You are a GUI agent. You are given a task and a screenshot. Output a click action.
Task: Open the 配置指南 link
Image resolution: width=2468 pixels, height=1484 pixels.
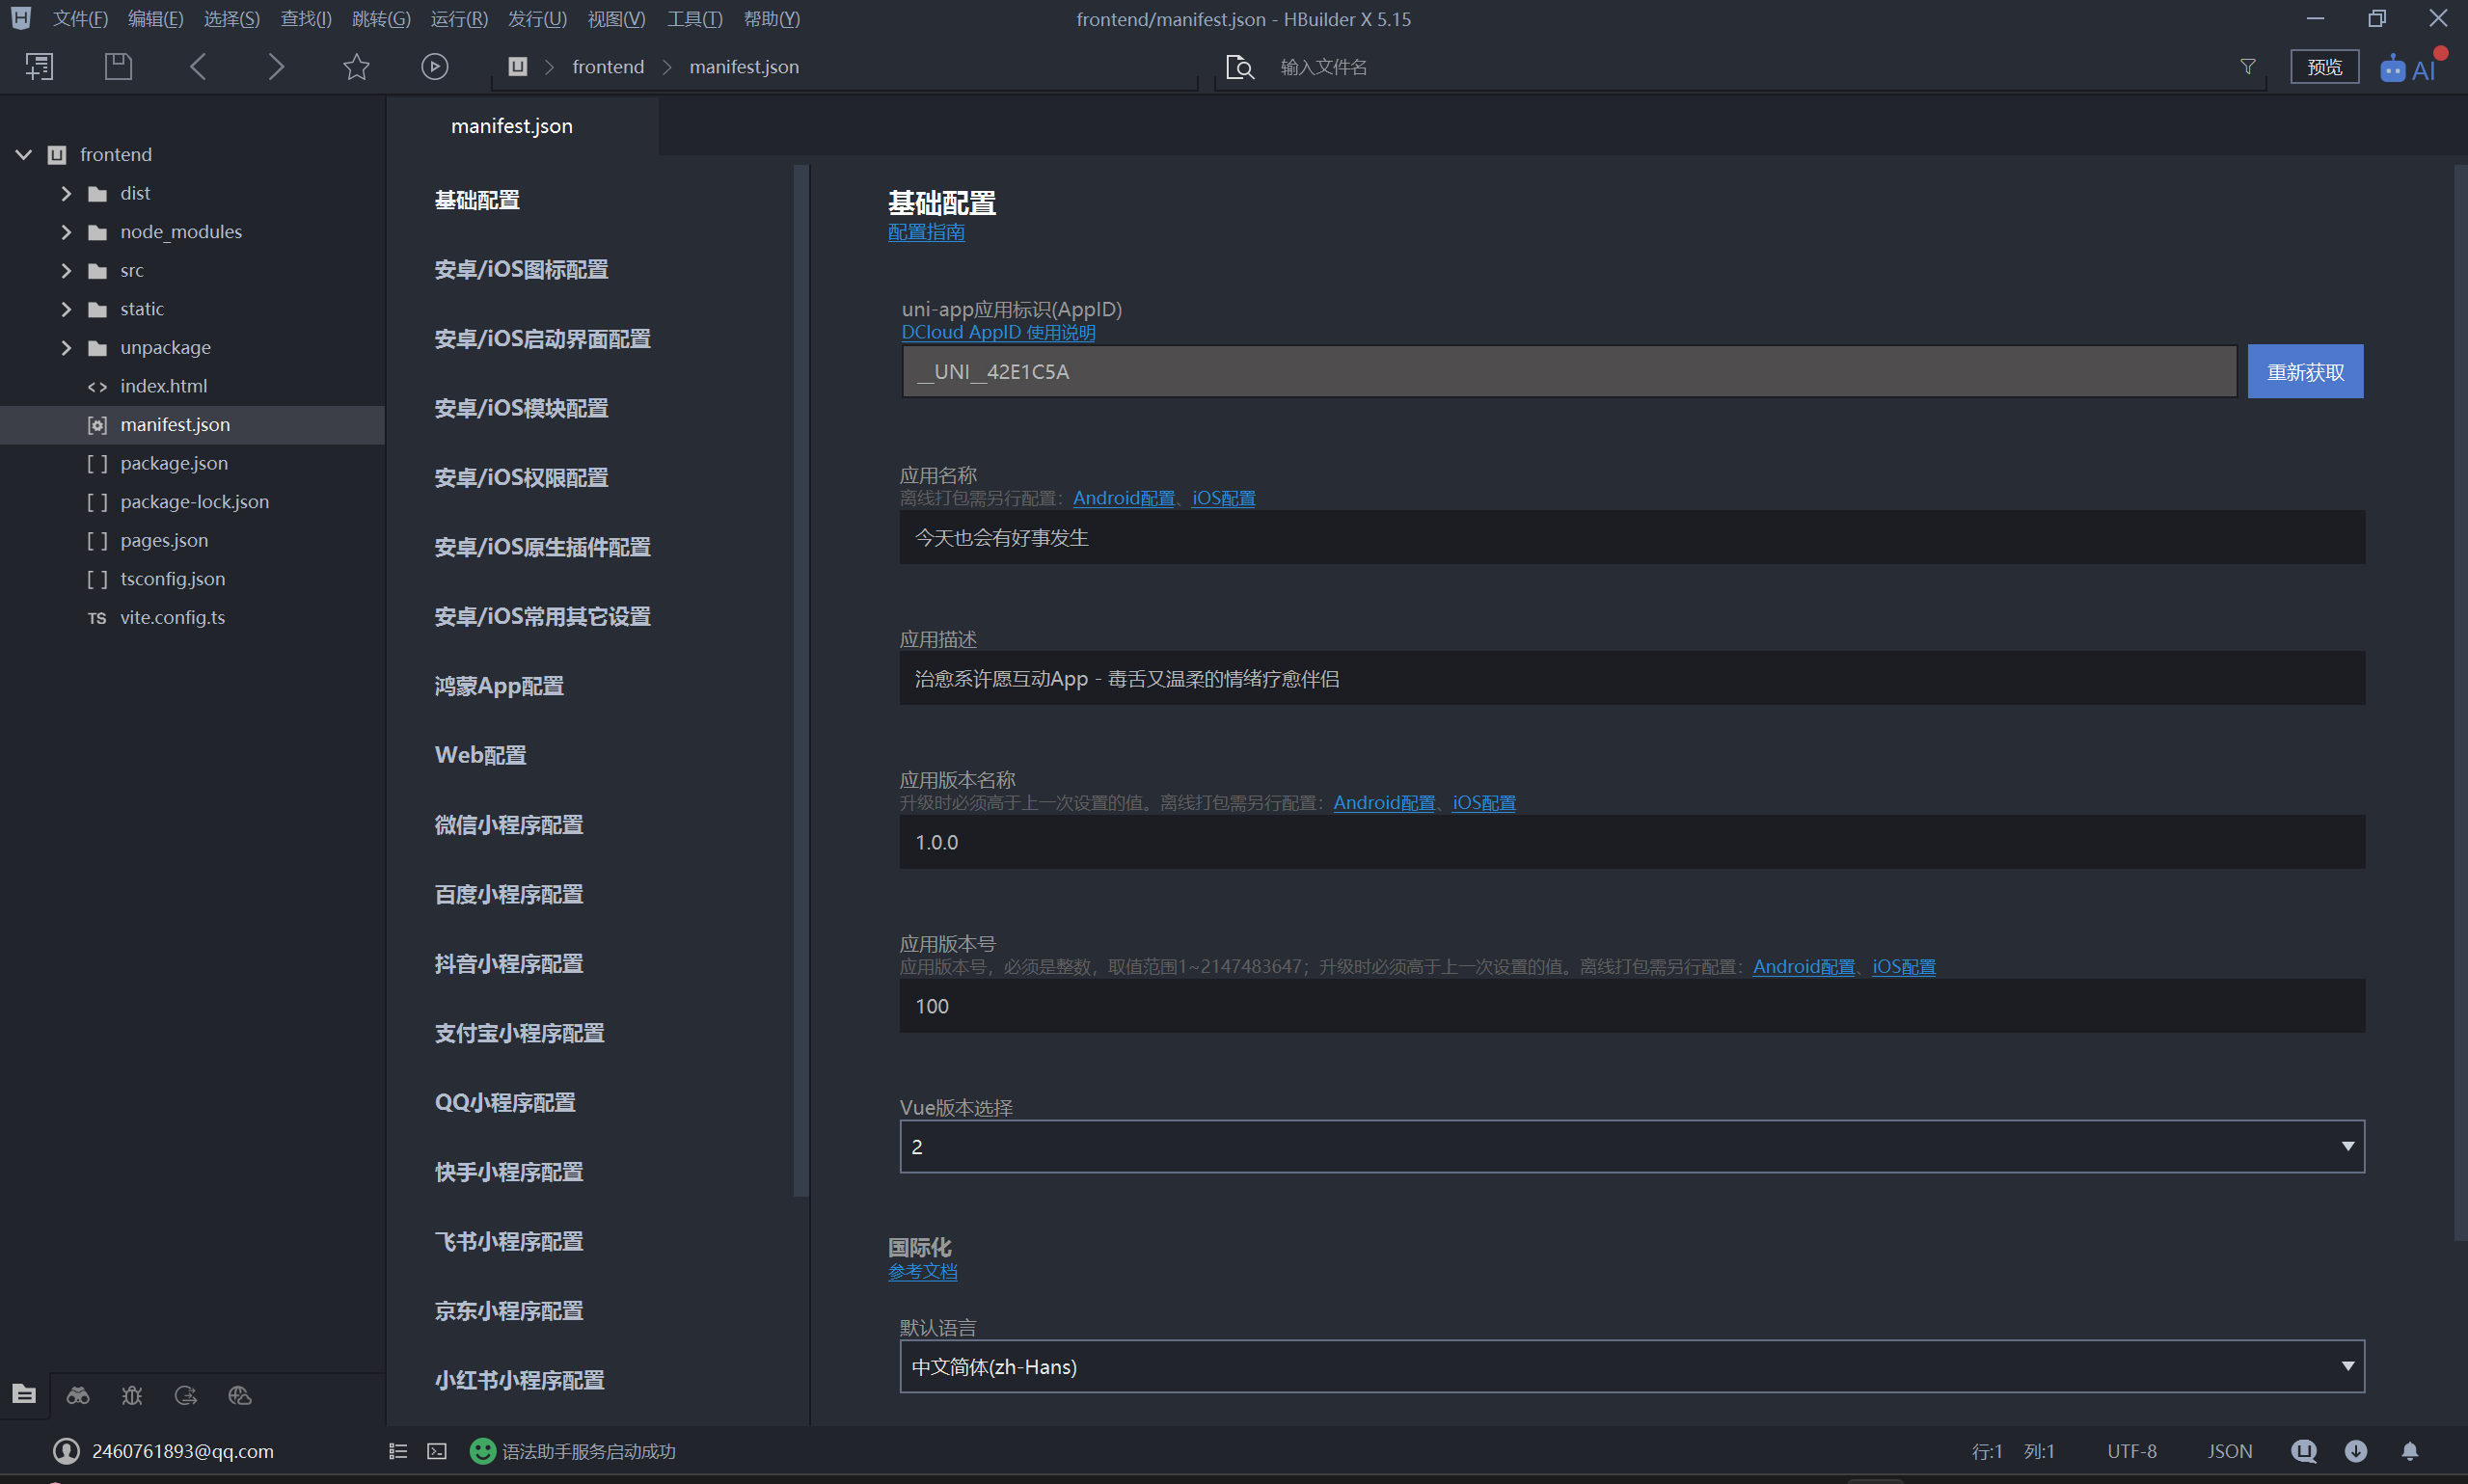coord(926,232)
